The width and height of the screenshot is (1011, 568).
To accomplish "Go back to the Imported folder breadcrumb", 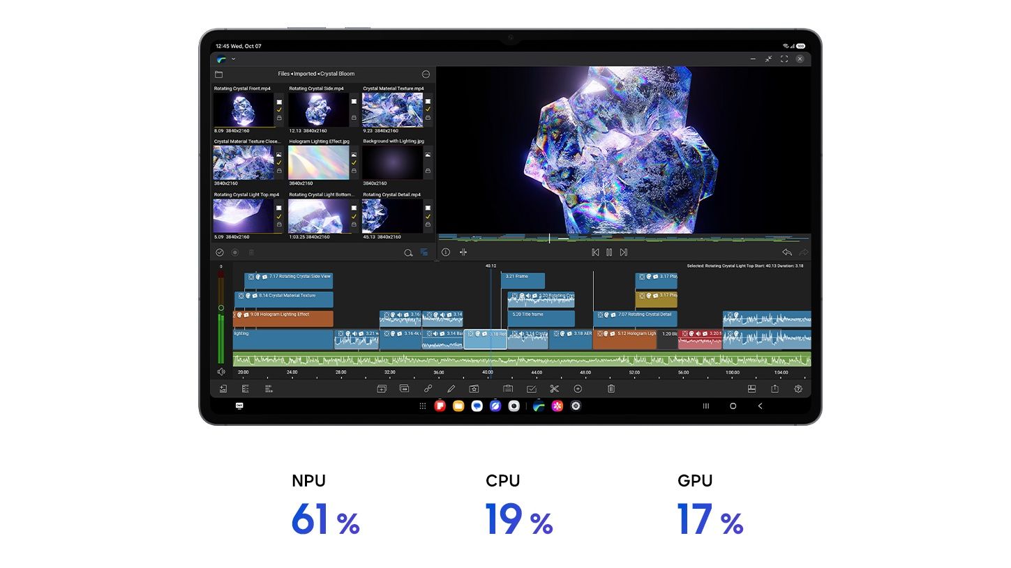I will 305,74.
